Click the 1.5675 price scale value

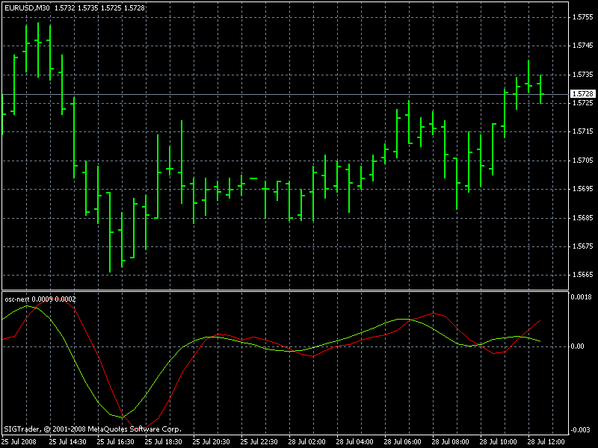pos(583,246)
